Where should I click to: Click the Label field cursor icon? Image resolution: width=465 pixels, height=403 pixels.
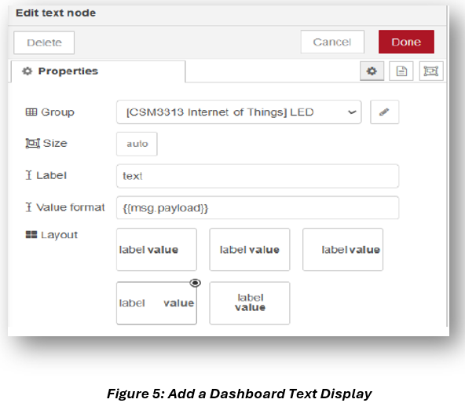[x=28, y=175]
